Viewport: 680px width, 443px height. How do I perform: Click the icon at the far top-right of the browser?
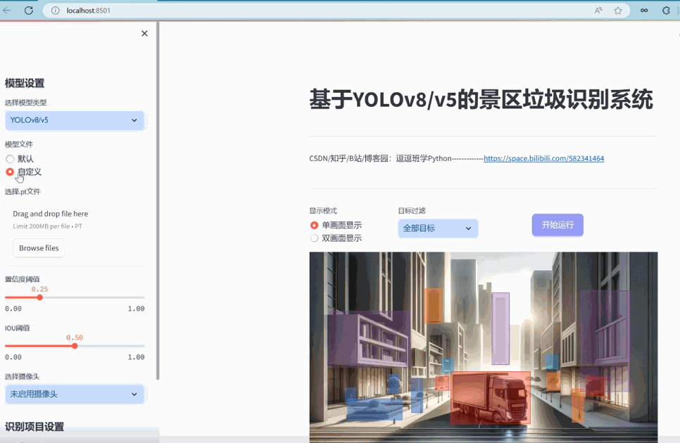tap(667, 10)
